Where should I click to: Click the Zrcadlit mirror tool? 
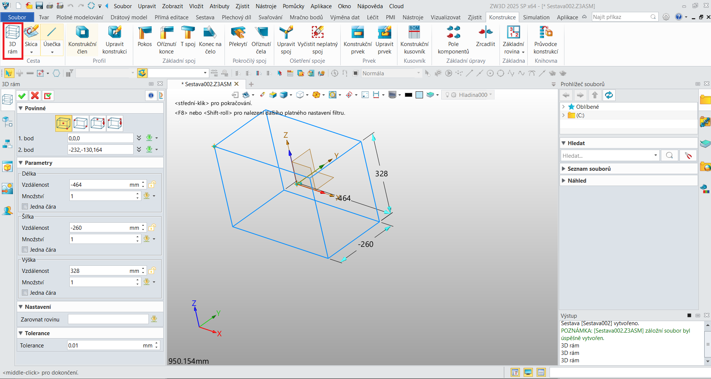click(485, 36)
